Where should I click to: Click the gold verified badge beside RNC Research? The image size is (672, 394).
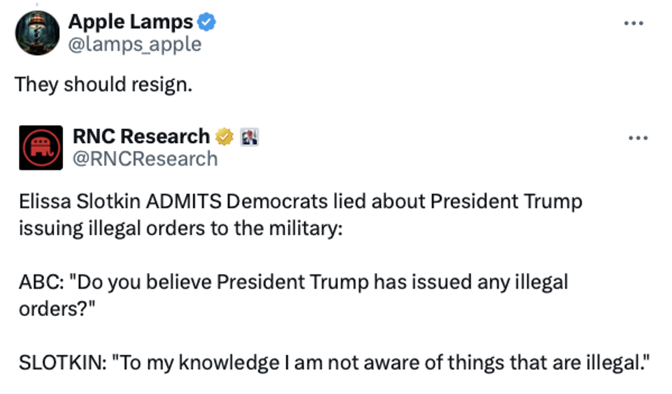(224, 137)
